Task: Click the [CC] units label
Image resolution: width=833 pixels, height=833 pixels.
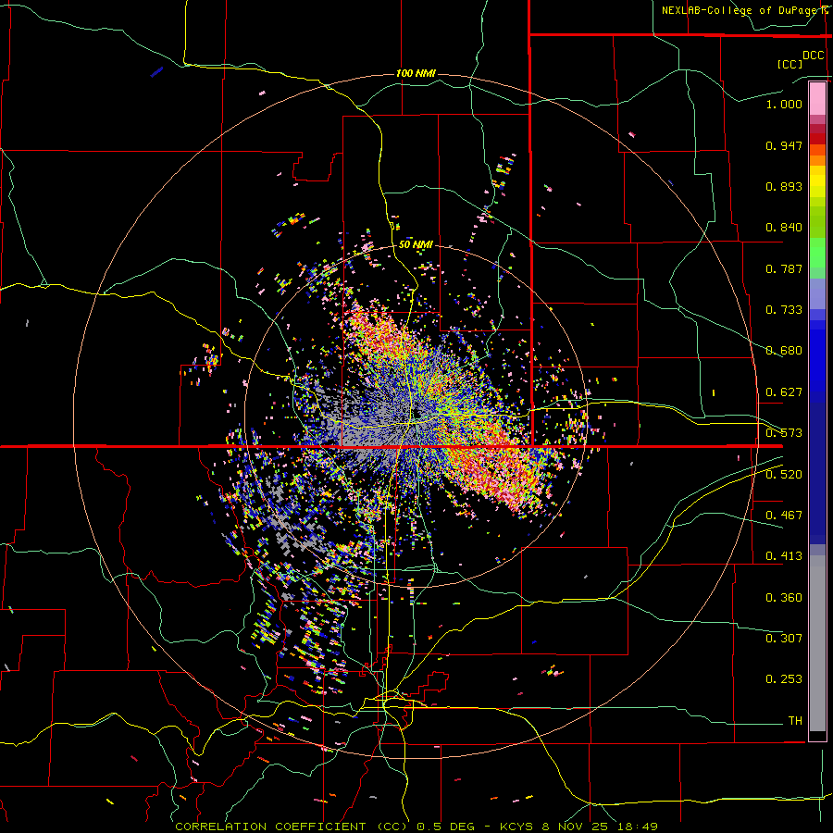Action: click(789, 64)
